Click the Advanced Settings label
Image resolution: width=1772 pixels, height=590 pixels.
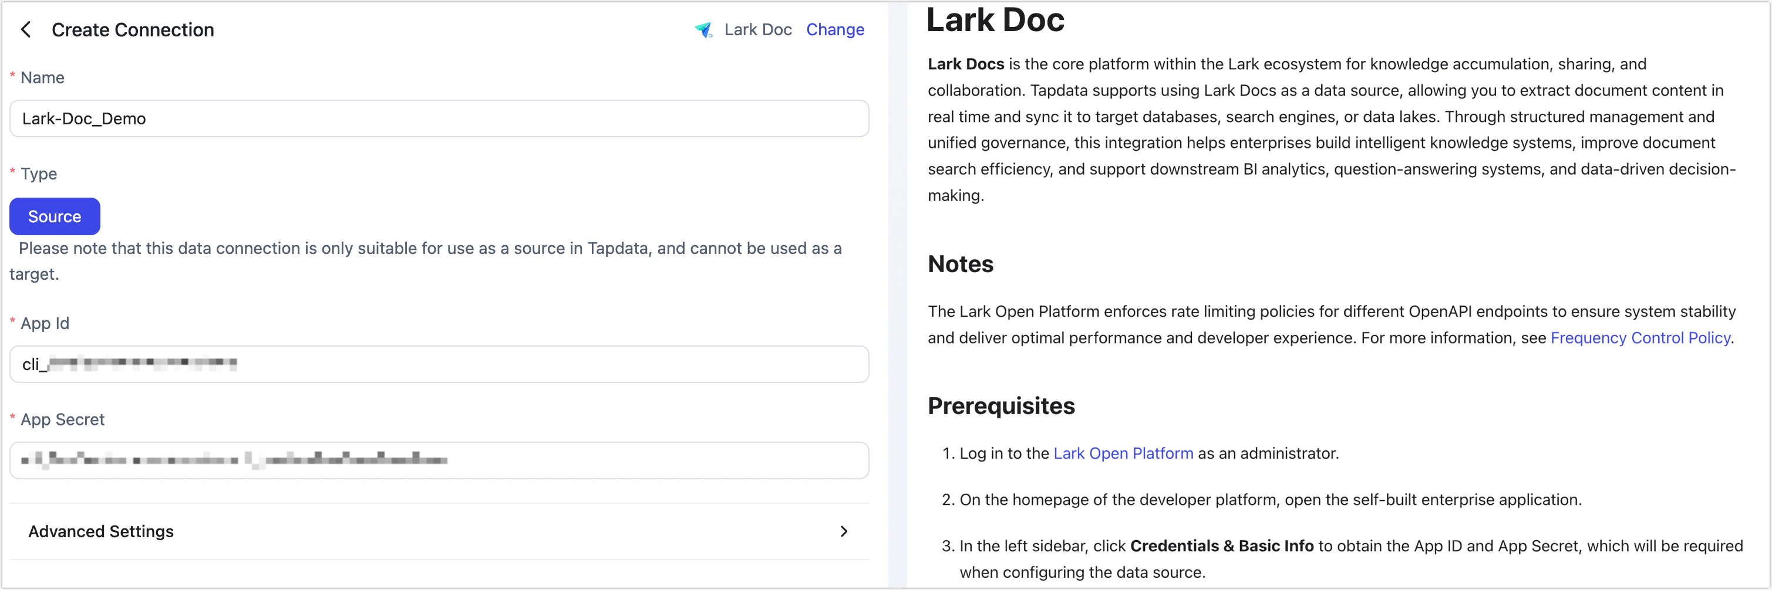pos(100,531)
